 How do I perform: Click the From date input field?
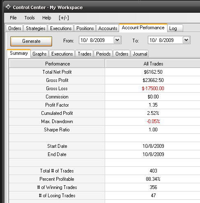[x=97, y=40]
